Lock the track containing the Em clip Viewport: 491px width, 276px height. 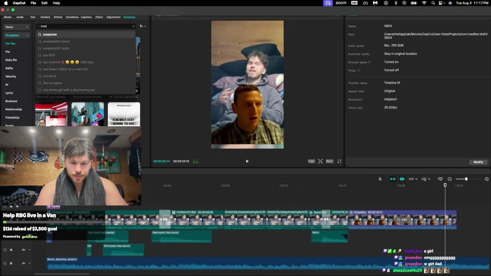(11, 250)
